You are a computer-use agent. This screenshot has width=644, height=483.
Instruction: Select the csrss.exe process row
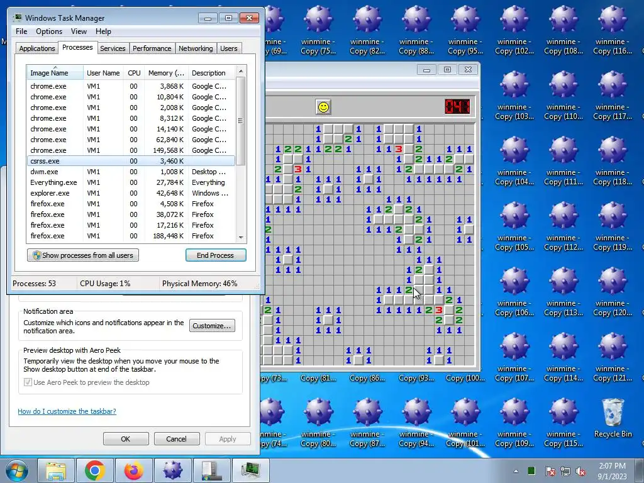[x=131, y=161]
